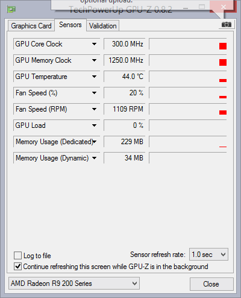Click the Fan Speed RPM history graph
Viewport: 241px width, 298px height.
coord(188,109)
